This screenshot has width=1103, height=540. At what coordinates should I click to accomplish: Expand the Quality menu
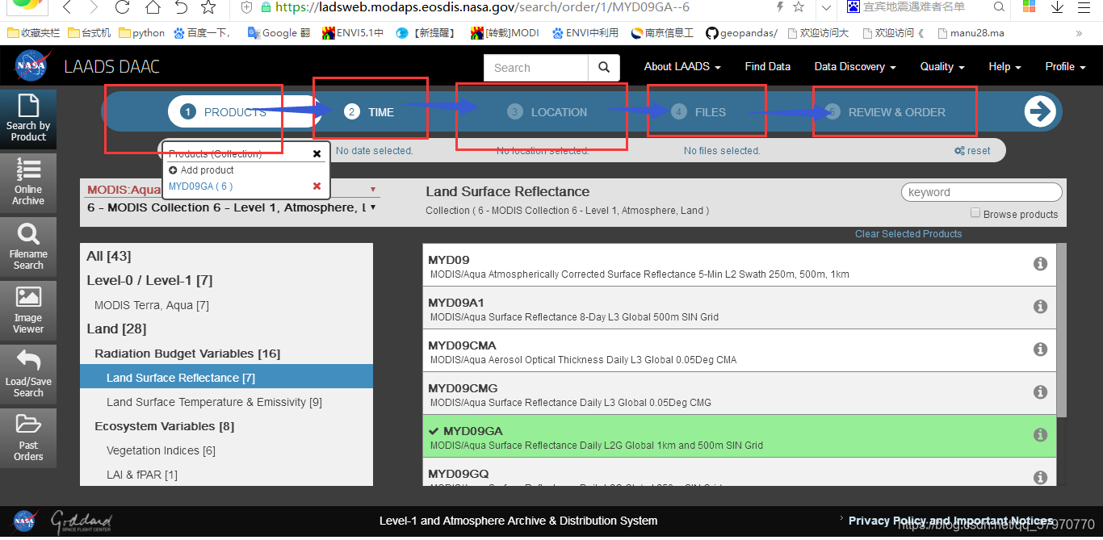click(x=942, y=67)
